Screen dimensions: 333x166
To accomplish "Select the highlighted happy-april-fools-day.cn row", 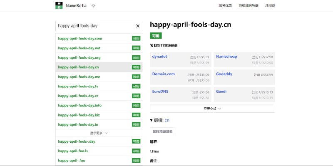I will [99, 67].
